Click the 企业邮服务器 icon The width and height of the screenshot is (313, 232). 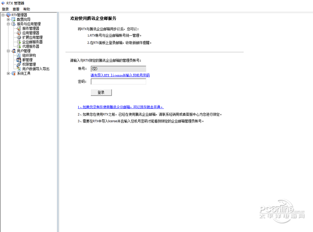(19, 42)
